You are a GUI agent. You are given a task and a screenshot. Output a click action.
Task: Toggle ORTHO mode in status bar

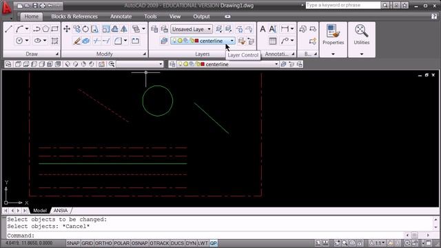click(x=103, y=243)
